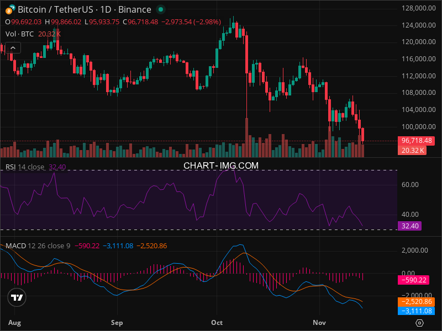The height and width of the screenshot is (331, 442).
Task: Click the CHART-IMG.COM watermark
Action: tap(221, 165)
